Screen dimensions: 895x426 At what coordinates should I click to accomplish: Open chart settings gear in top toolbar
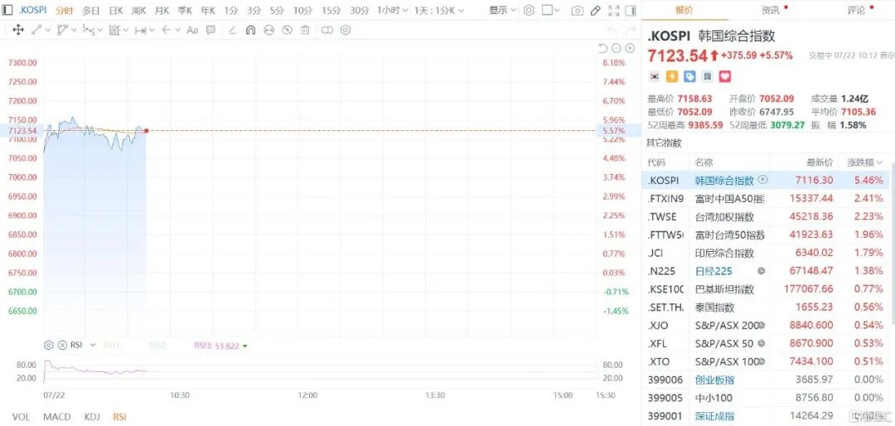point(529,10)
